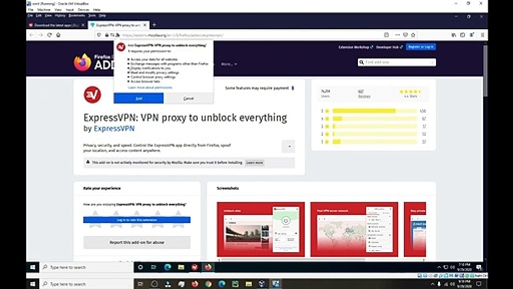Image resolution: width=513 pixels, height=289 pixels.
Task: Open 'Learn more about permissions' link
Action: [150, 87]
